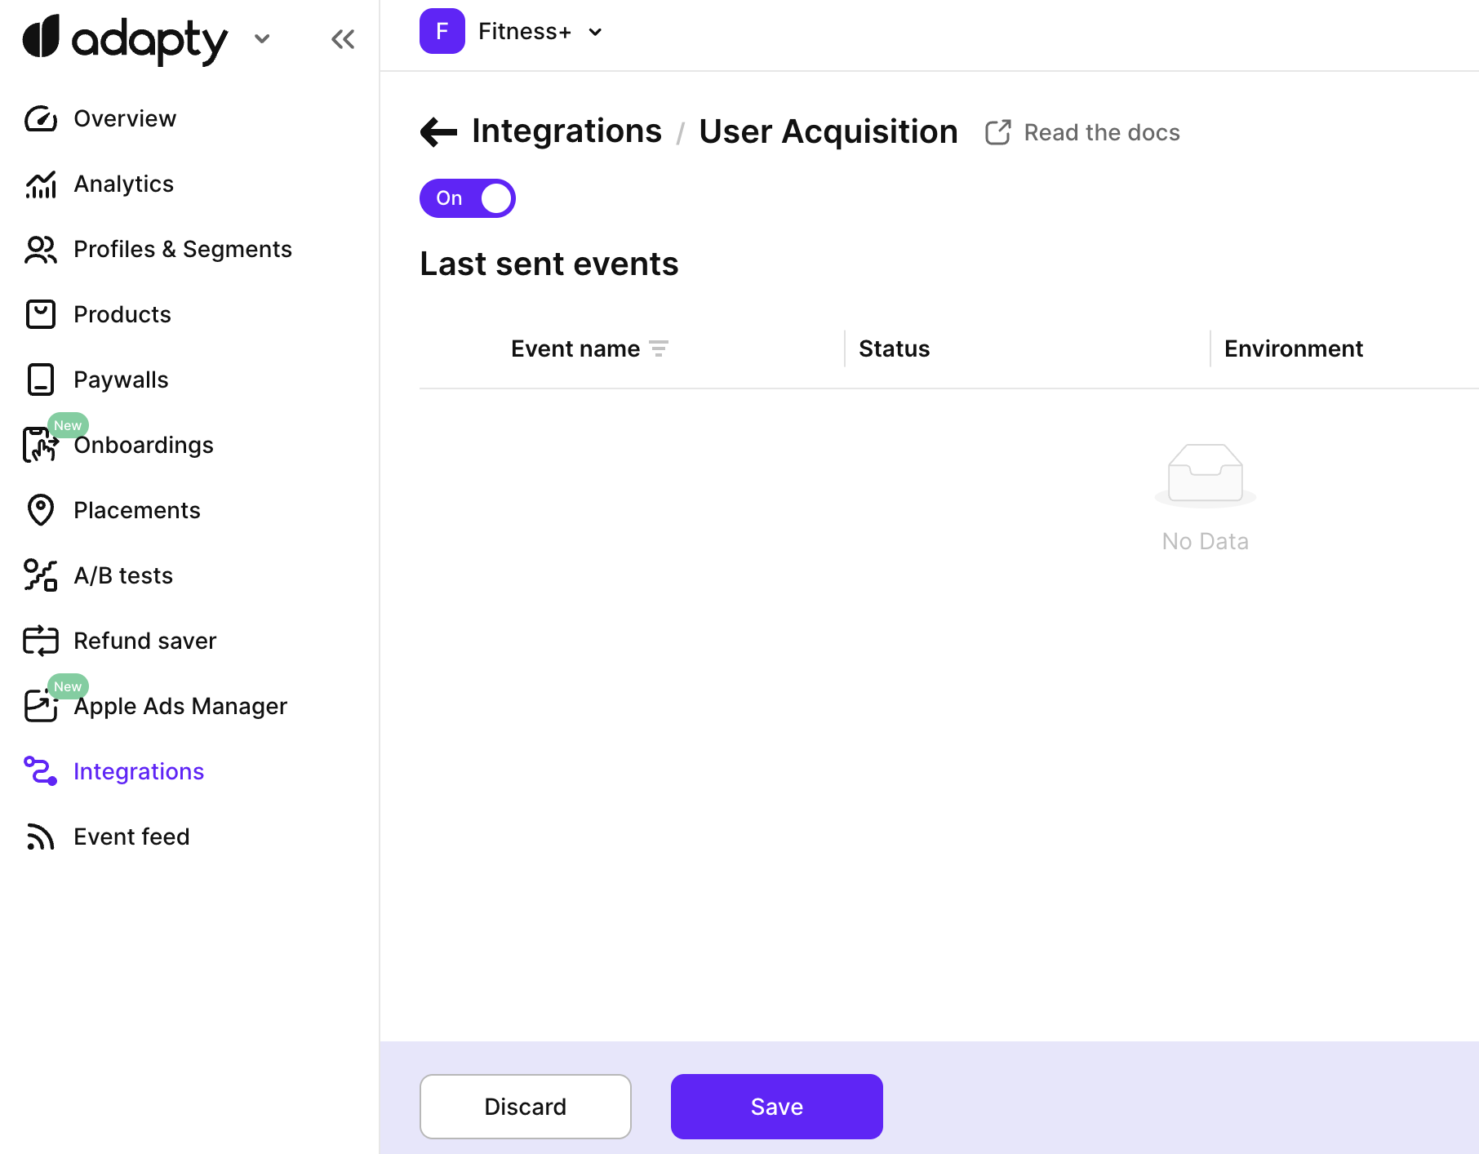Click the A/B tests icon
1479x1154 pixels.
tap(40, 575)
